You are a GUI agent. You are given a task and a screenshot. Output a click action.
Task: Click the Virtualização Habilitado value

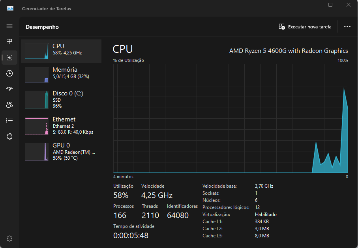tap(266, 214)
